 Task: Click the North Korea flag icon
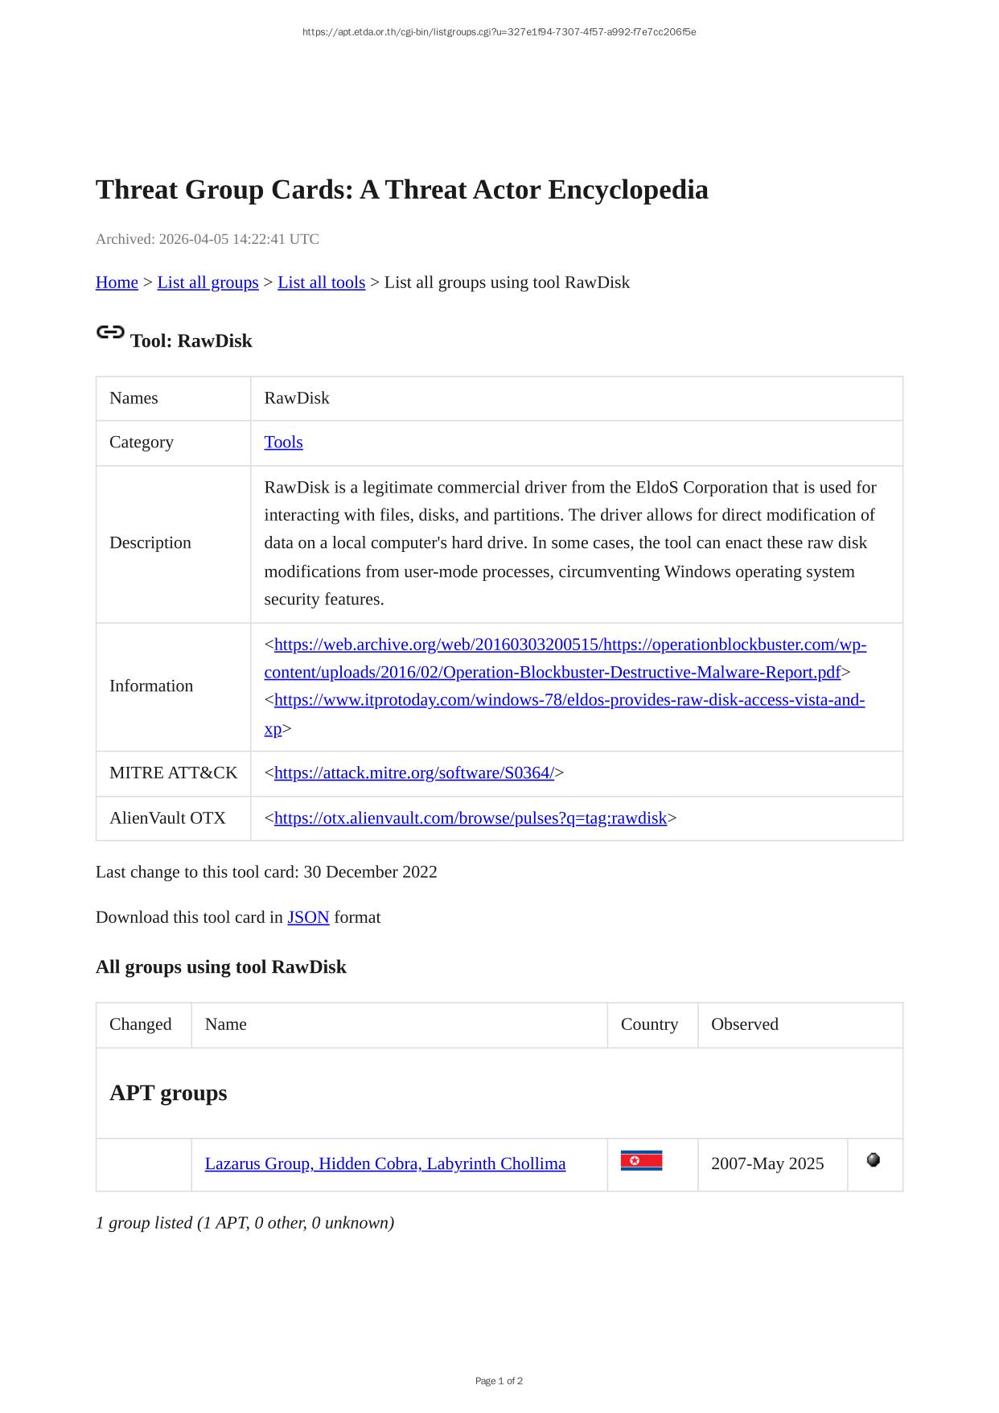click(x=641, y=1160)
